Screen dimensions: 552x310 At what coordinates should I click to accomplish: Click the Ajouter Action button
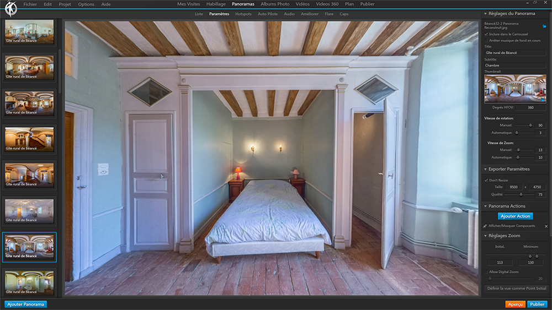click(x=515, y=216)
